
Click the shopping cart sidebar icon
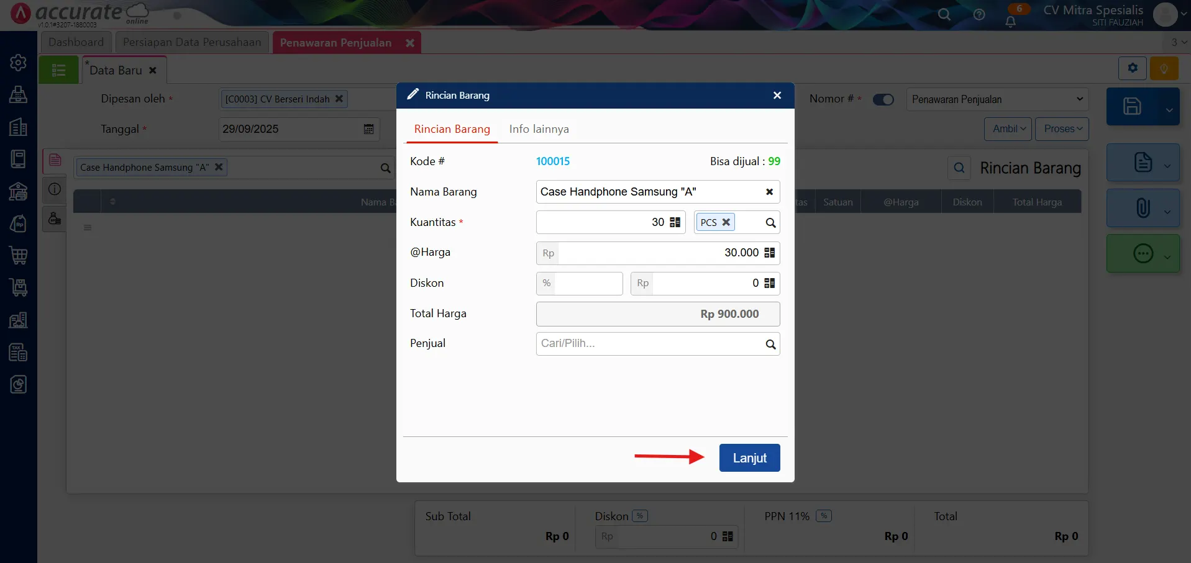click(18, 255)
